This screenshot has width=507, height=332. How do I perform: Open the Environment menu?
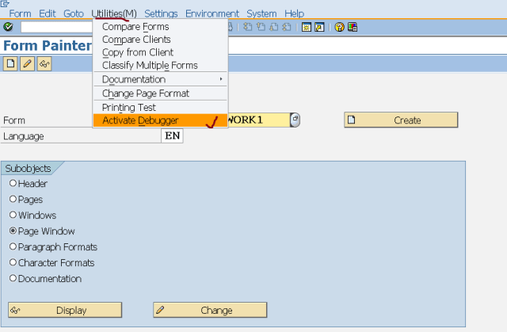click(x=212, y=13)
